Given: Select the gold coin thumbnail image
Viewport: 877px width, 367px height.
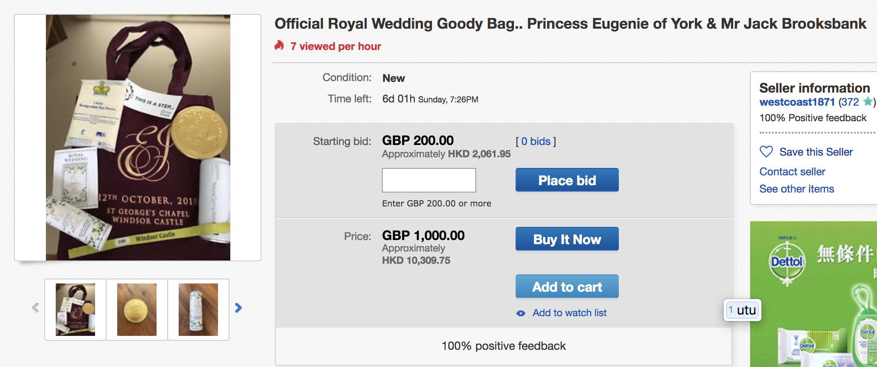Looking at the screenshot, I should point(137,310).
